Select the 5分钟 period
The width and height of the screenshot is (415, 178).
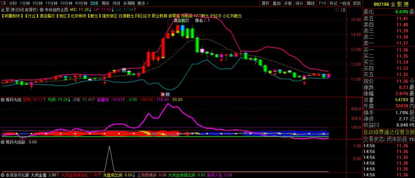[x=37, y=3]
